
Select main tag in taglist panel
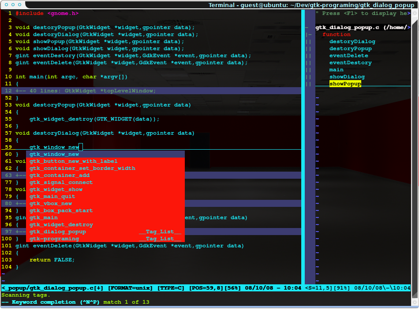[x=336, y=70]
